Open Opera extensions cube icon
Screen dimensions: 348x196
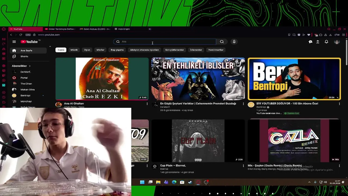click(321, 35)
